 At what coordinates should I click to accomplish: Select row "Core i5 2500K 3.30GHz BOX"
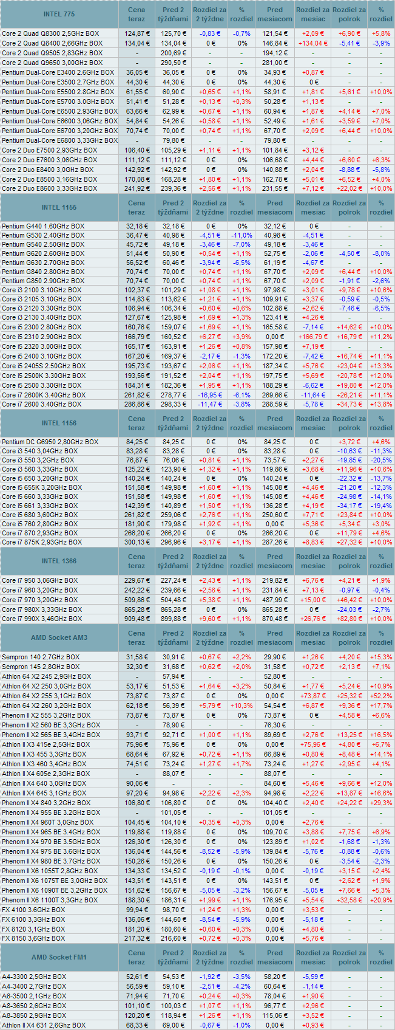coord(197,376)
